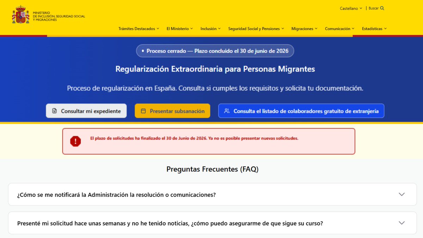Click the Ministerio de Inclusión title text
423x238 pixels.
(59, 16)
